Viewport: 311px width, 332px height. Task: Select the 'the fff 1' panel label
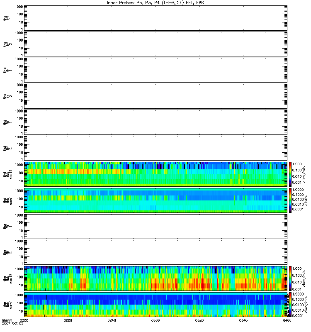coord(8,227)
